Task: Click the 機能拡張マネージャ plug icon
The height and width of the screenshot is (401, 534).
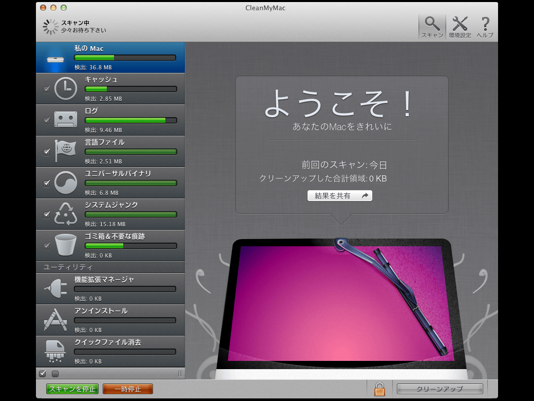Action: tap(55, 288)
